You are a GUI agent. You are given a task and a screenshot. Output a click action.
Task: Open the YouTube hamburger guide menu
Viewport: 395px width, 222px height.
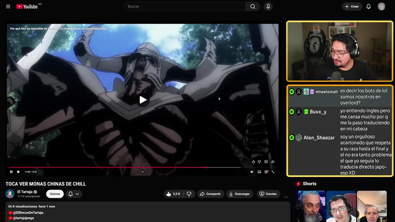point(8,6)
